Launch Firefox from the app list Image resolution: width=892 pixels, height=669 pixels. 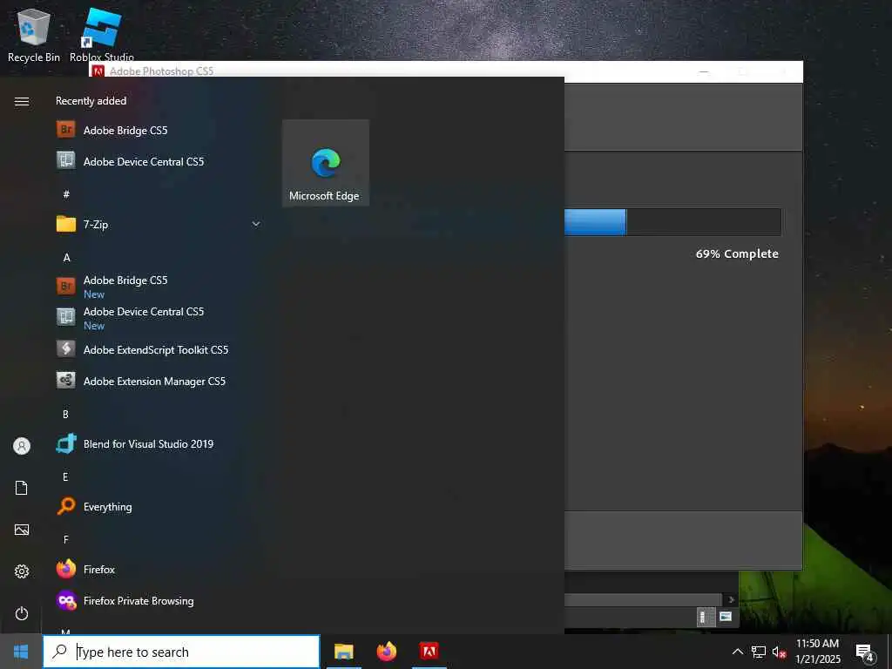click(159, 569)
